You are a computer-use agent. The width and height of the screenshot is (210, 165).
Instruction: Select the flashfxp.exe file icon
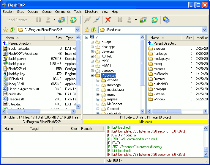[5, 64]
